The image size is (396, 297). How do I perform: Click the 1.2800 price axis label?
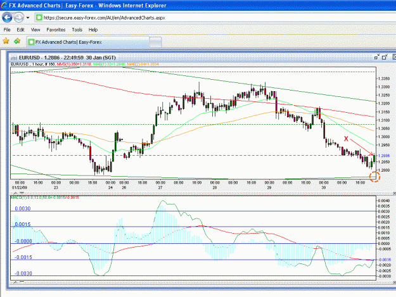(384, 170)
